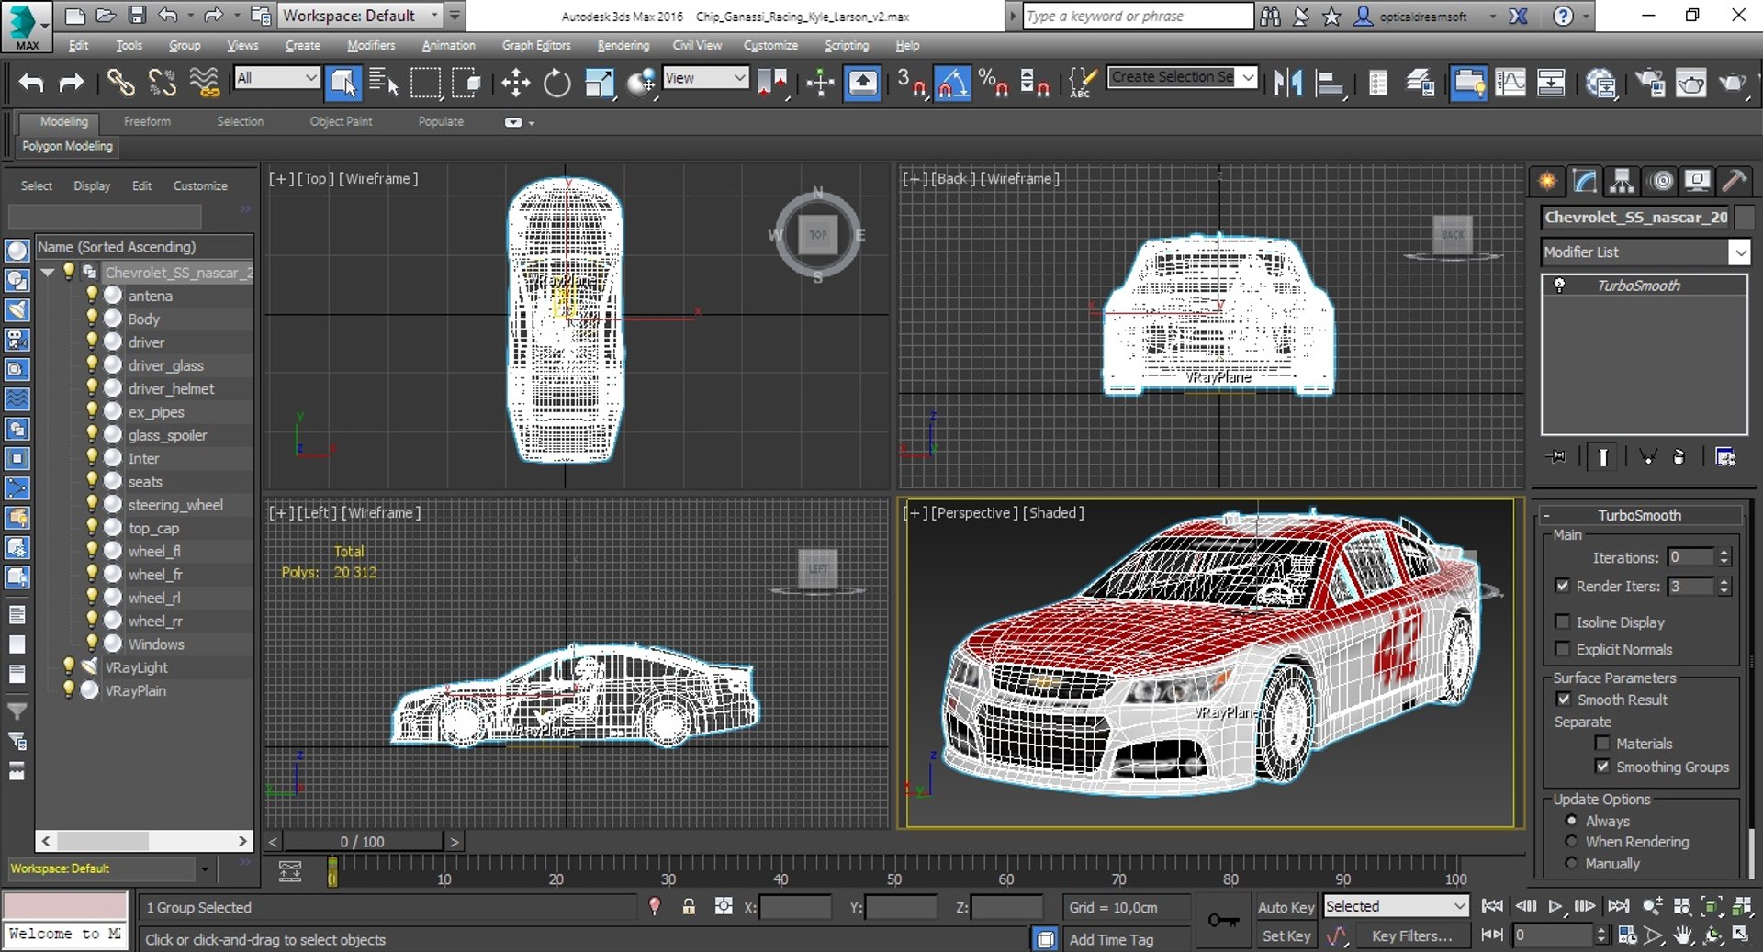Switch to the Display command panel
Screen dimensions: 1763x952
(x=1698, y=181)
